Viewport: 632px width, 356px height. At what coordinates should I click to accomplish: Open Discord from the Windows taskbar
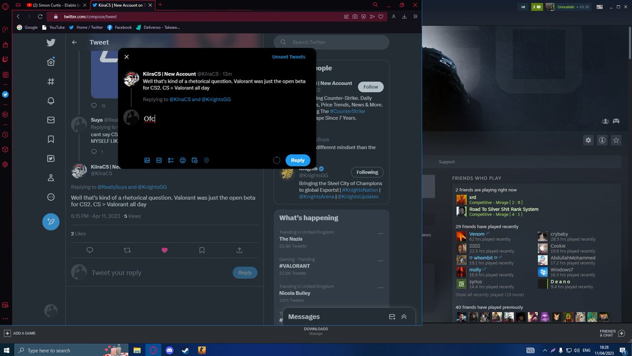(x=170, y=350)
